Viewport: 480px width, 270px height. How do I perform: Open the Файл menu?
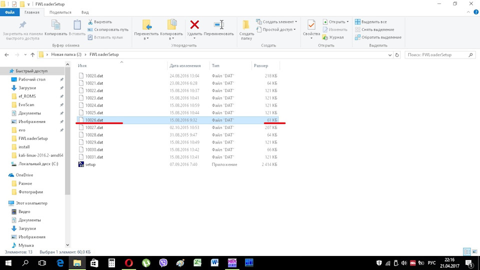pyautogui.click(x=9, y=12)
